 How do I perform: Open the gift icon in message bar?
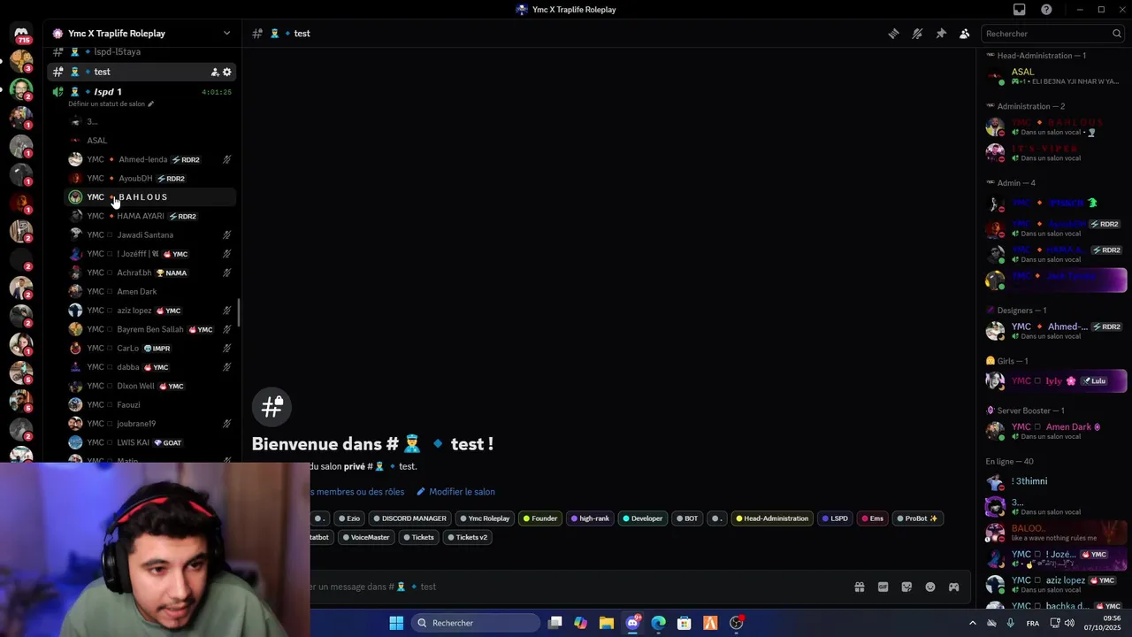[859, 587]
